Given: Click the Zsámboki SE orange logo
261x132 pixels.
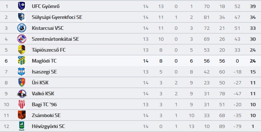Looking at the screenshot, I should (22, 115).
